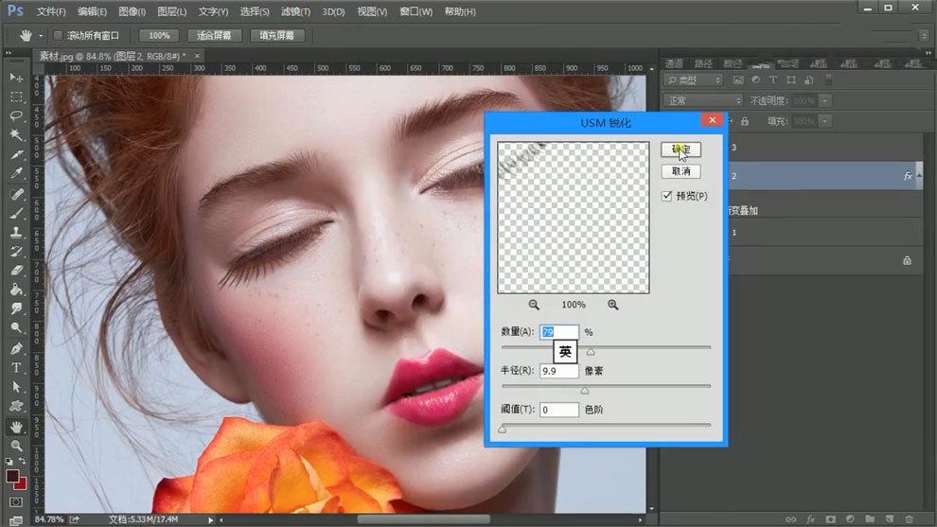Select the Zoom tool in the toolbar

coord(16,446)
